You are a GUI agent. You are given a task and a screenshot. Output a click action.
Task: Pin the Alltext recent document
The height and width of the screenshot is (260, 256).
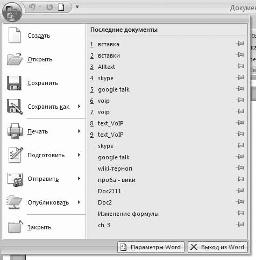[x=240, y=66]
